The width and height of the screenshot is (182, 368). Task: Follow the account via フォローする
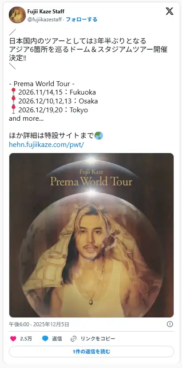click(x=82, y=20)
